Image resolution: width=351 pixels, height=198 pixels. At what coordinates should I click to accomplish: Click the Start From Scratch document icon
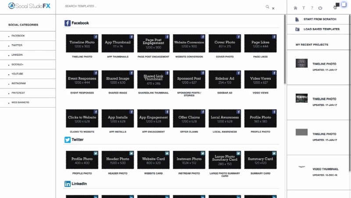pos(297,19)
